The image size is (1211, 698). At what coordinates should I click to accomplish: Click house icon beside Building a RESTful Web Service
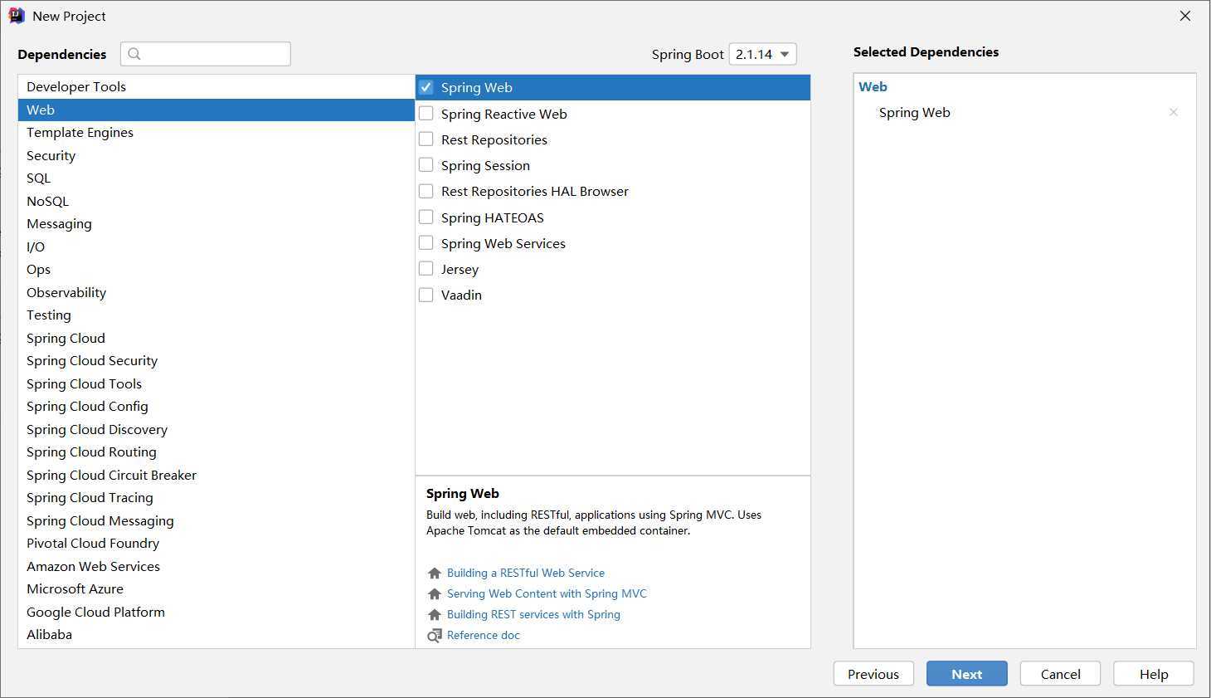[435, 574]
